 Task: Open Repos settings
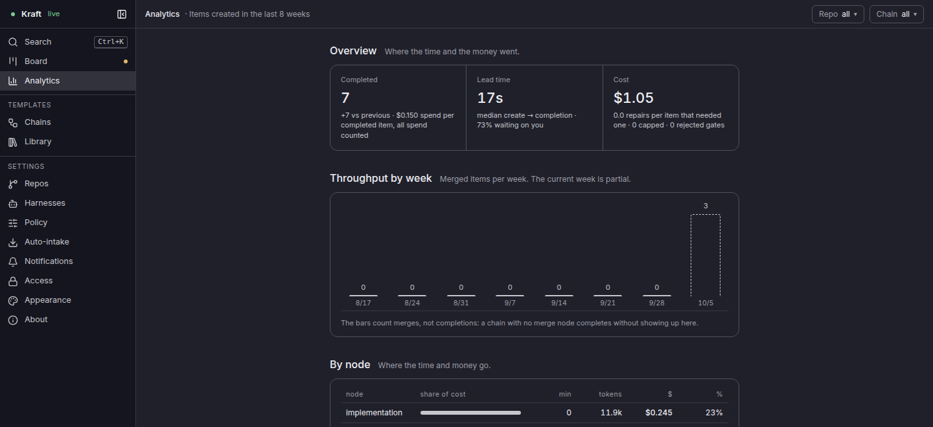(68, 184)
